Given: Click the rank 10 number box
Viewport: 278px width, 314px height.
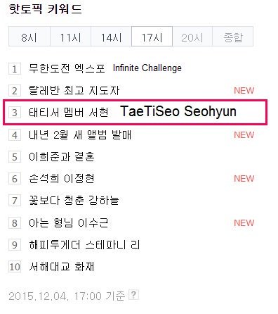Looking at the screenshot, I should tap(15, 267).
